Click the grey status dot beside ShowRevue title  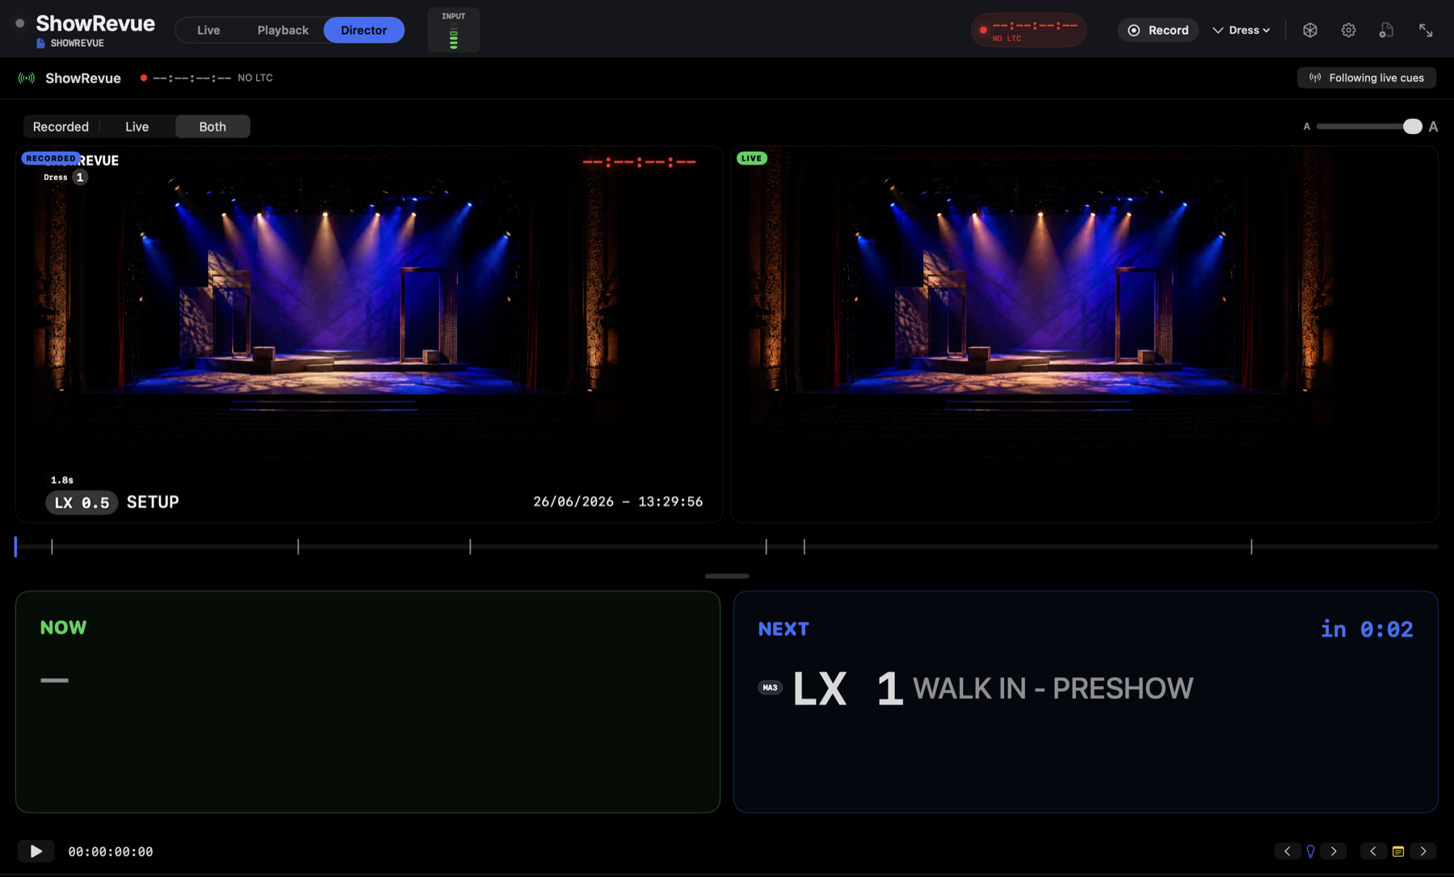(20, 23)
